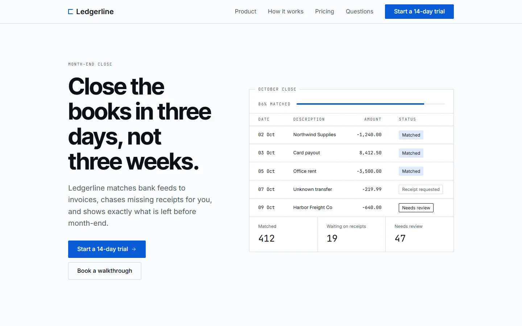Click the 8,412.50 amount
The width and height of the screenshot is (522, 326).
pos(370,153)
